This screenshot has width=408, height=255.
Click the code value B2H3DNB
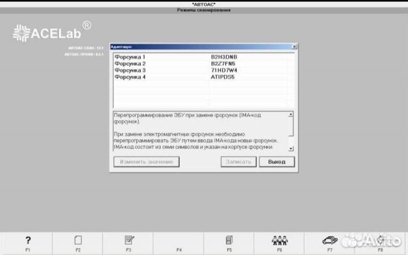click(224, 57)
